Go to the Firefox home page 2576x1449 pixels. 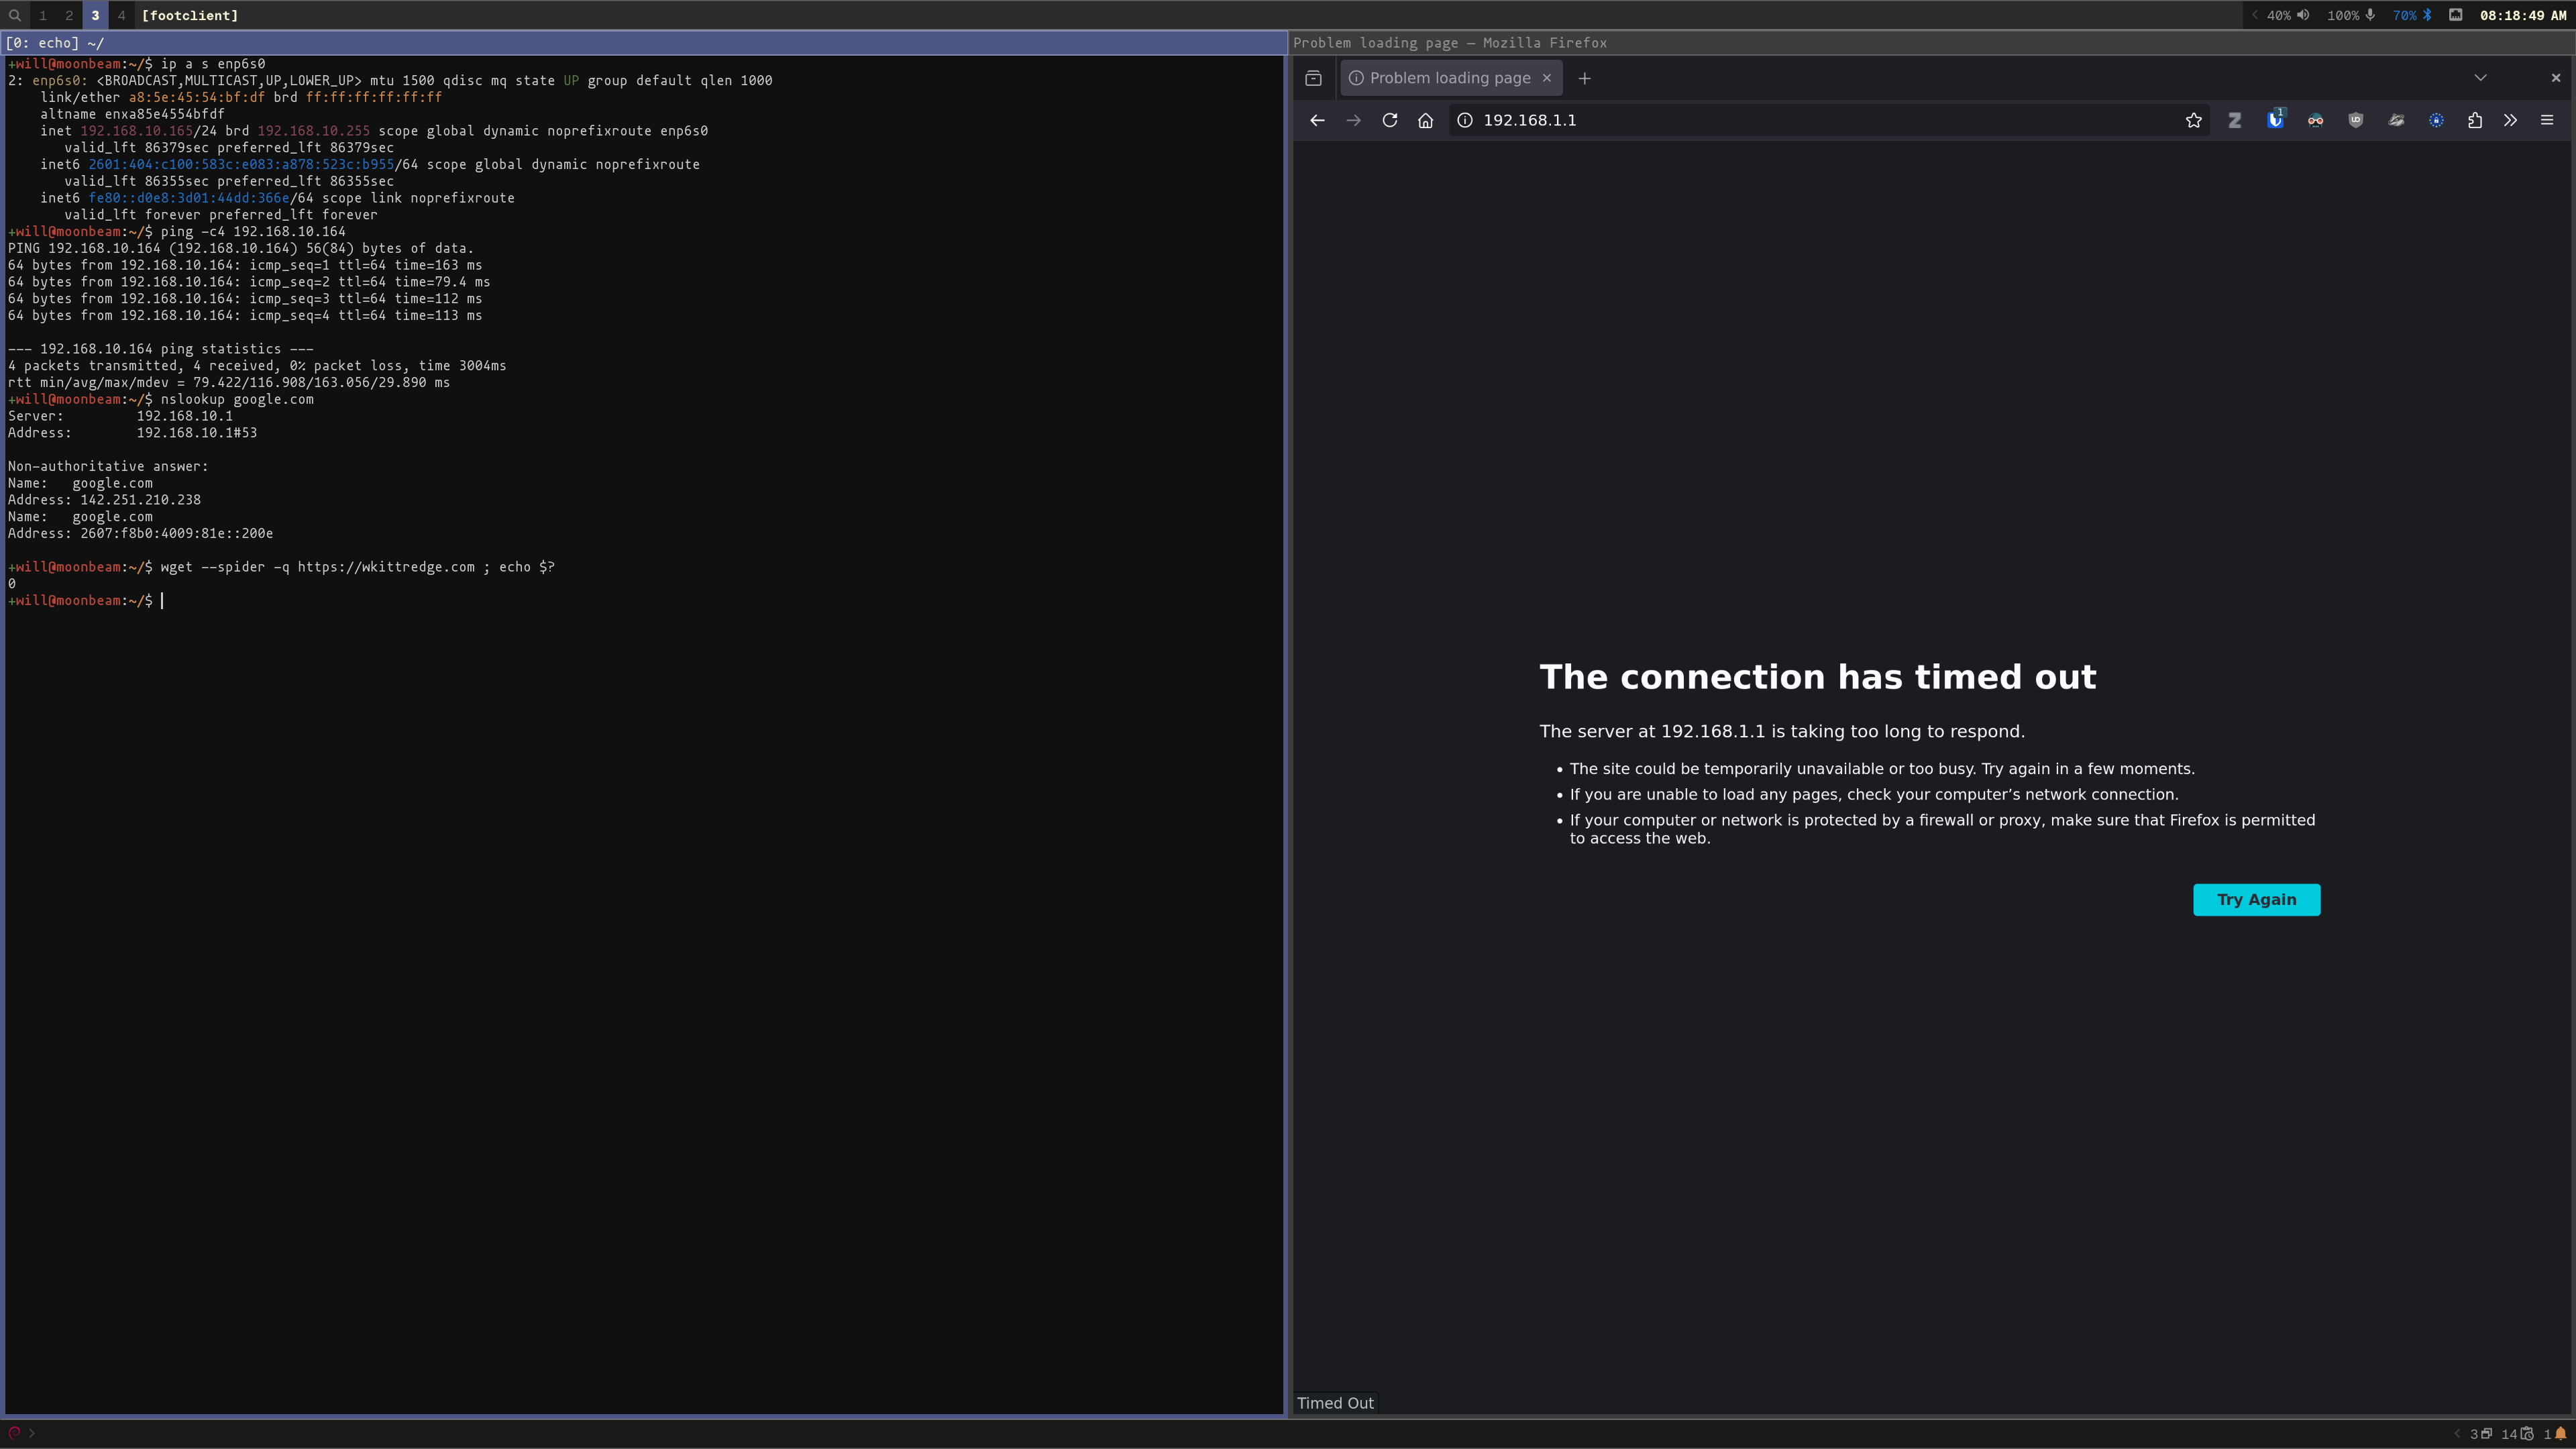click(x=1425, y=120)
